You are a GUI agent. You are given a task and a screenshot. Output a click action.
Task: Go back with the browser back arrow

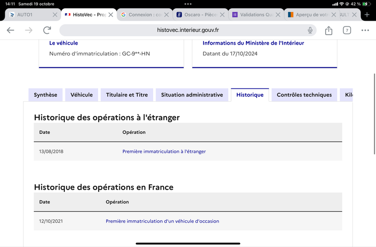pos(10,30)
